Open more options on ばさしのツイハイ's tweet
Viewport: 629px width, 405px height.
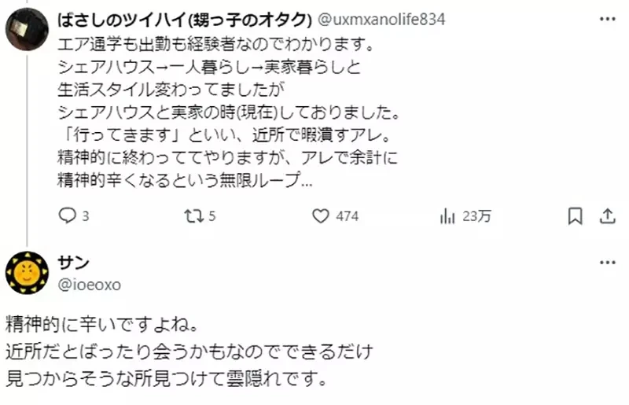(607, 20)
